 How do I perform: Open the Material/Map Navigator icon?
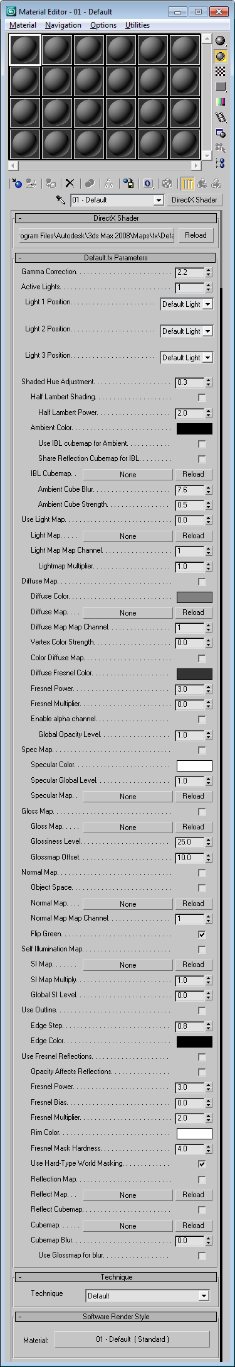(220, 163)
